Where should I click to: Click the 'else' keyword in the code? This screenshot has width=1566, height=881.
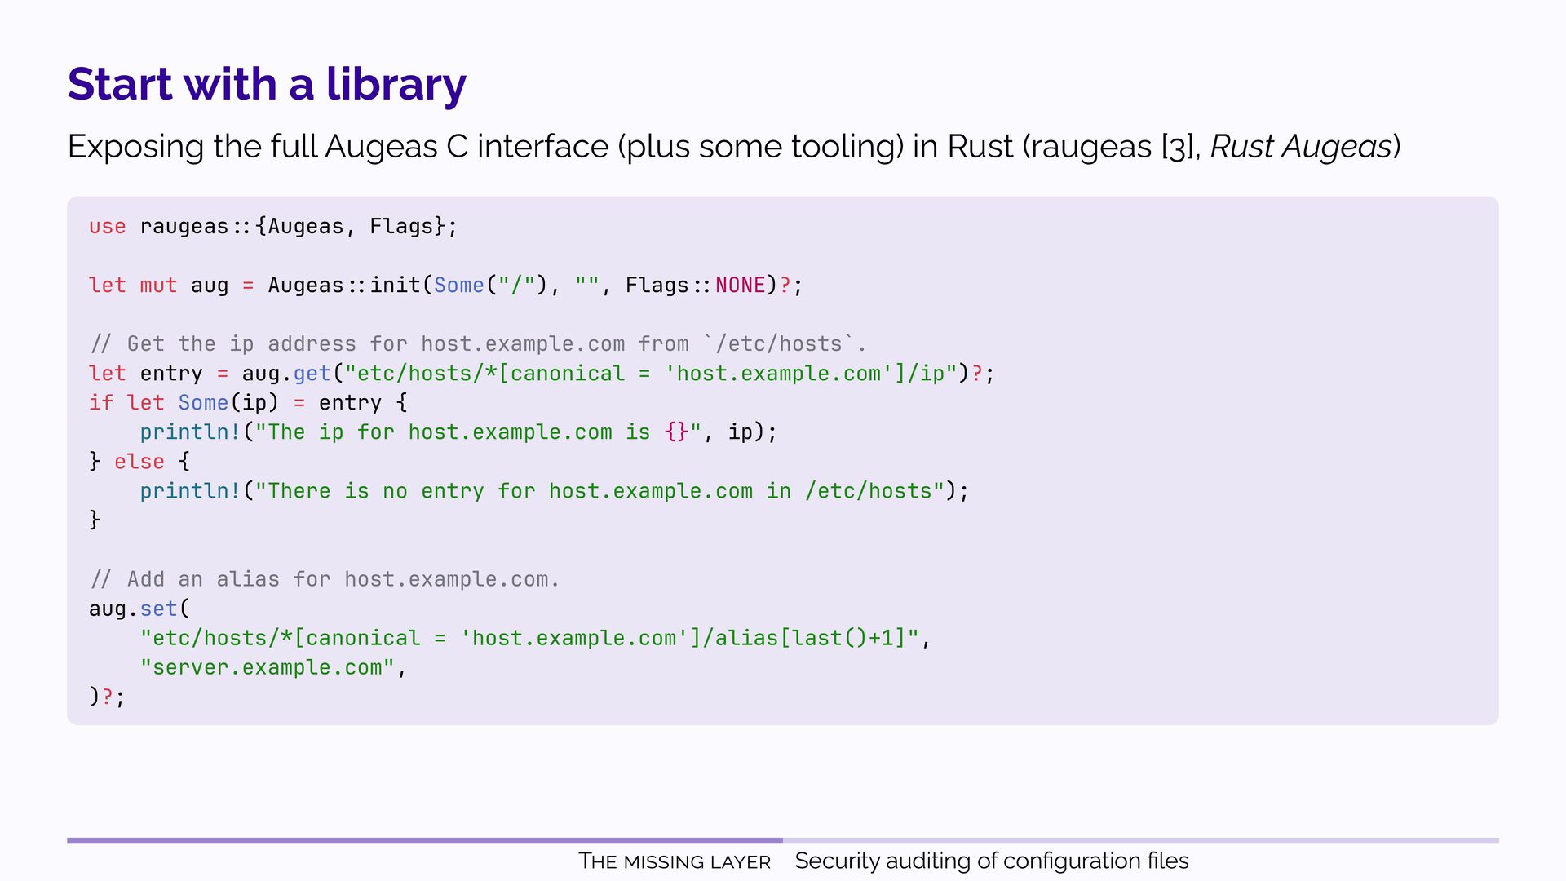pyautogui.click(x=139, y=462)
